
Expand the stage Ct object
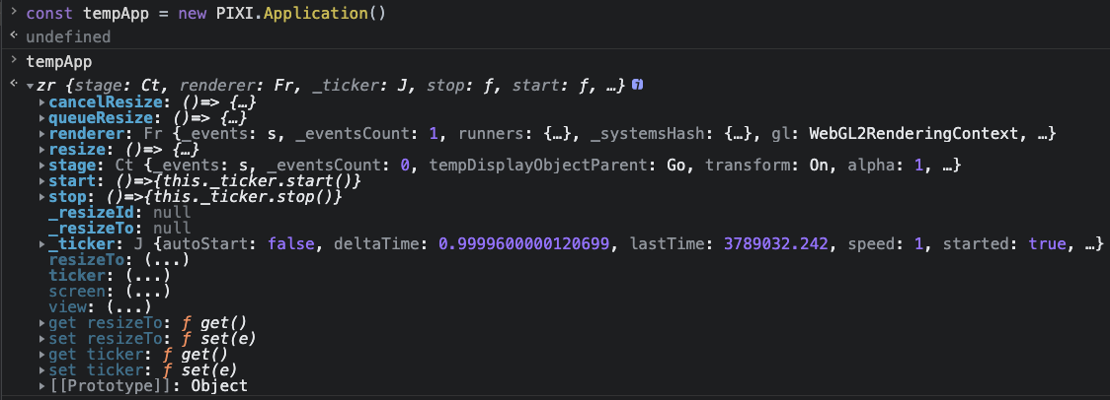43,166
